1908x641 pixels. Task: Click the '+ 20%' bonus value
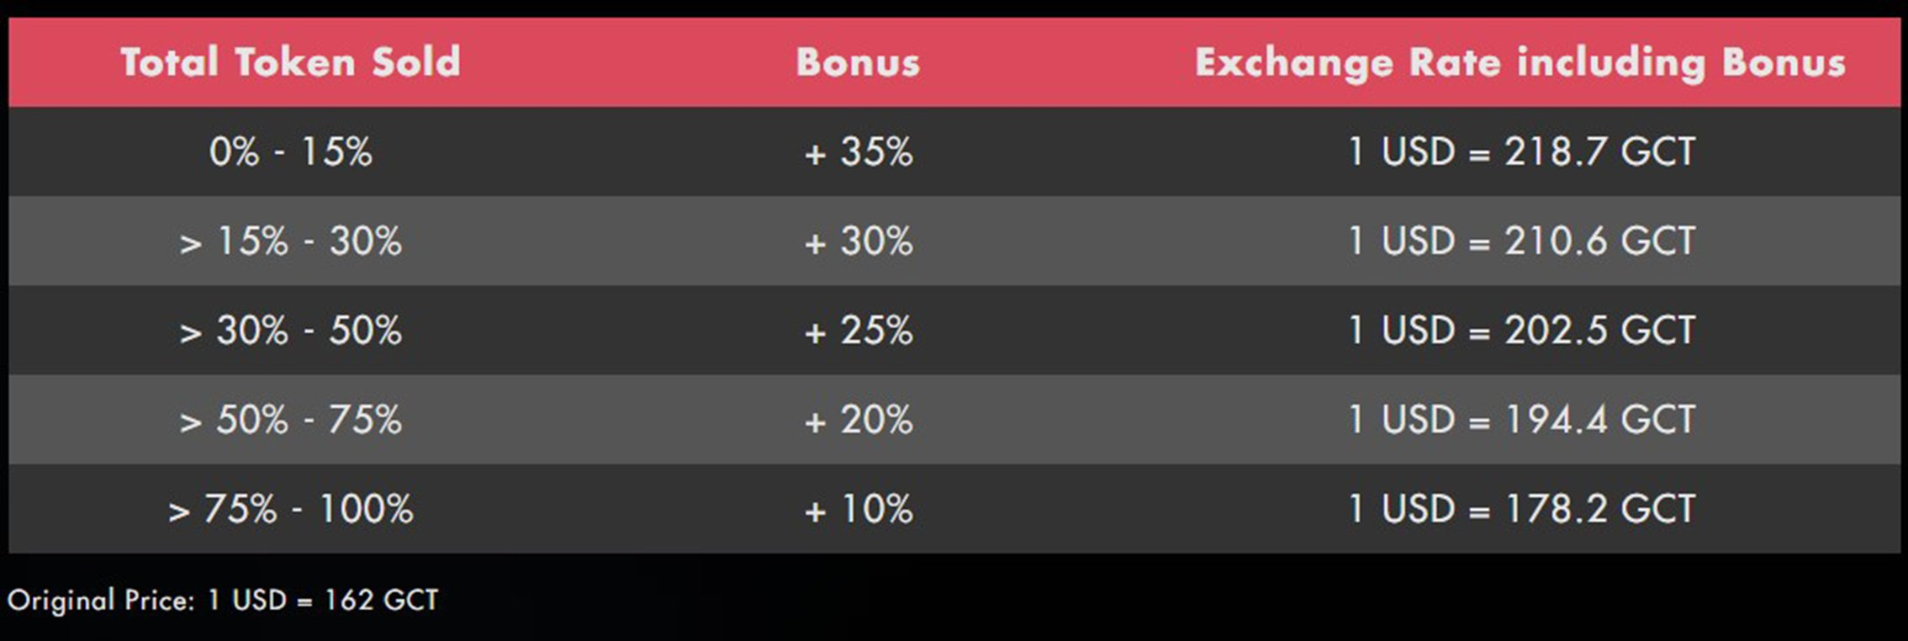click(858, 420)
